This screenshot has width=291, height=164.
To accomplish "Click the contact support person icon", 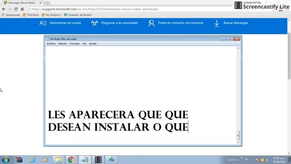I will (x=151, y=23).
